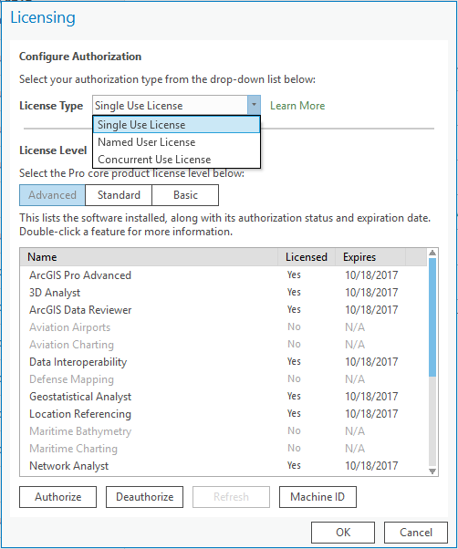
Task: Select the Standard license level
Action: [x=119, y=195]
